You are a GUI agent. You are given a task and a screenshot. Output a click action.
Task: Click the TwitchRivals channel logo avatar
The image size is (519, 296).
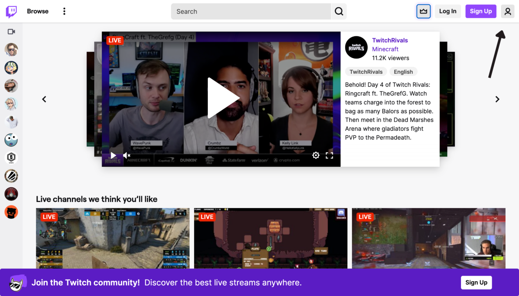tap(356, 47)
